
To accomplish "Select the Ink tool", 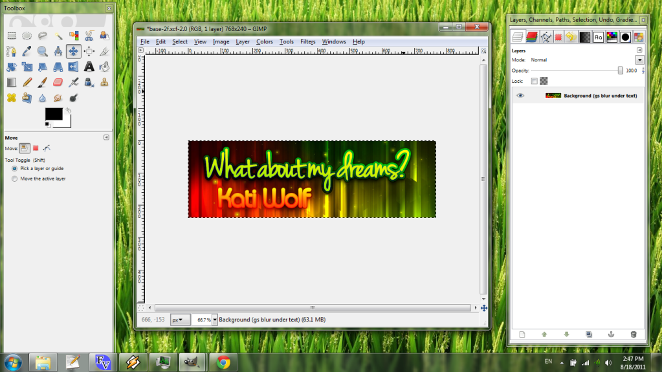I will tap(89, 82).
